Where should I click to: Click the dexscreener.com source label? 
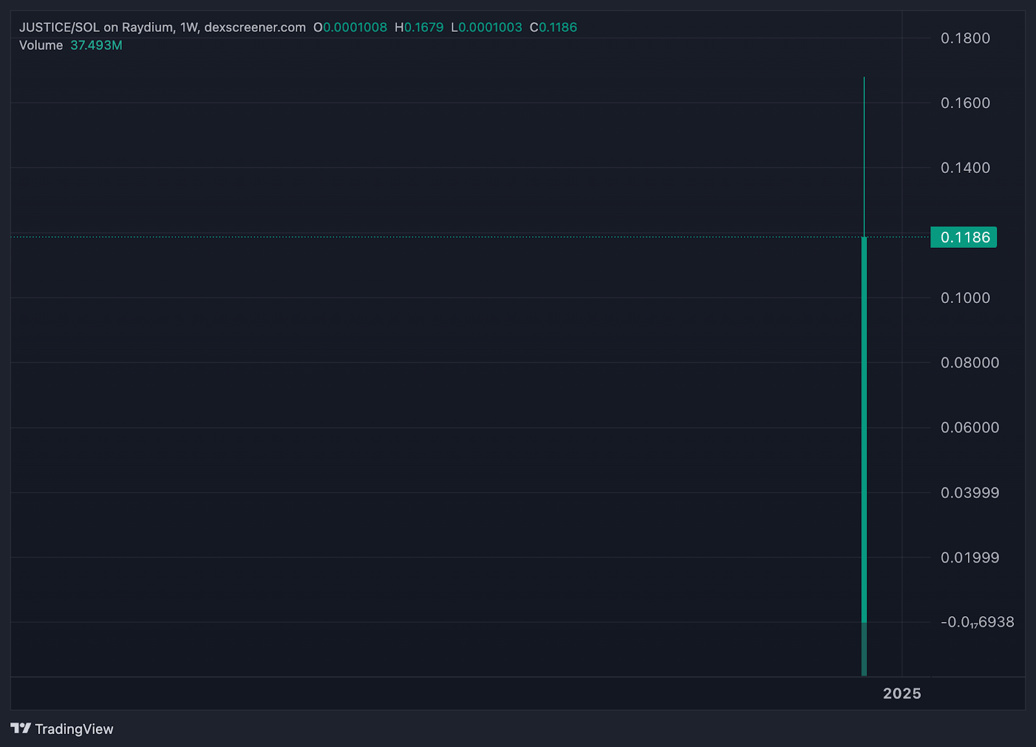point(255,27)
